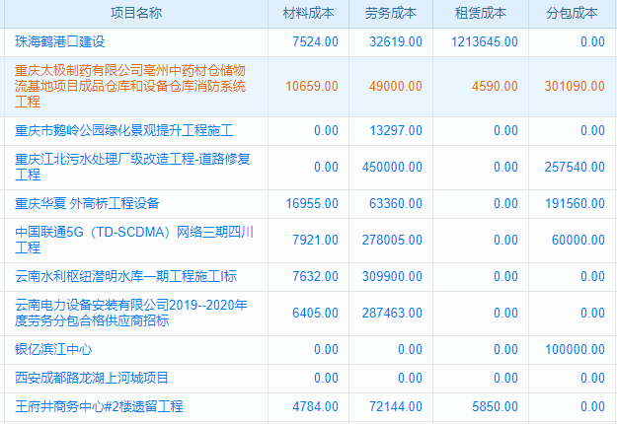Select labor cost 450000.00
The width and height of the screenshot is (617, 424).
pyautogui.click(x=392, y=167)
